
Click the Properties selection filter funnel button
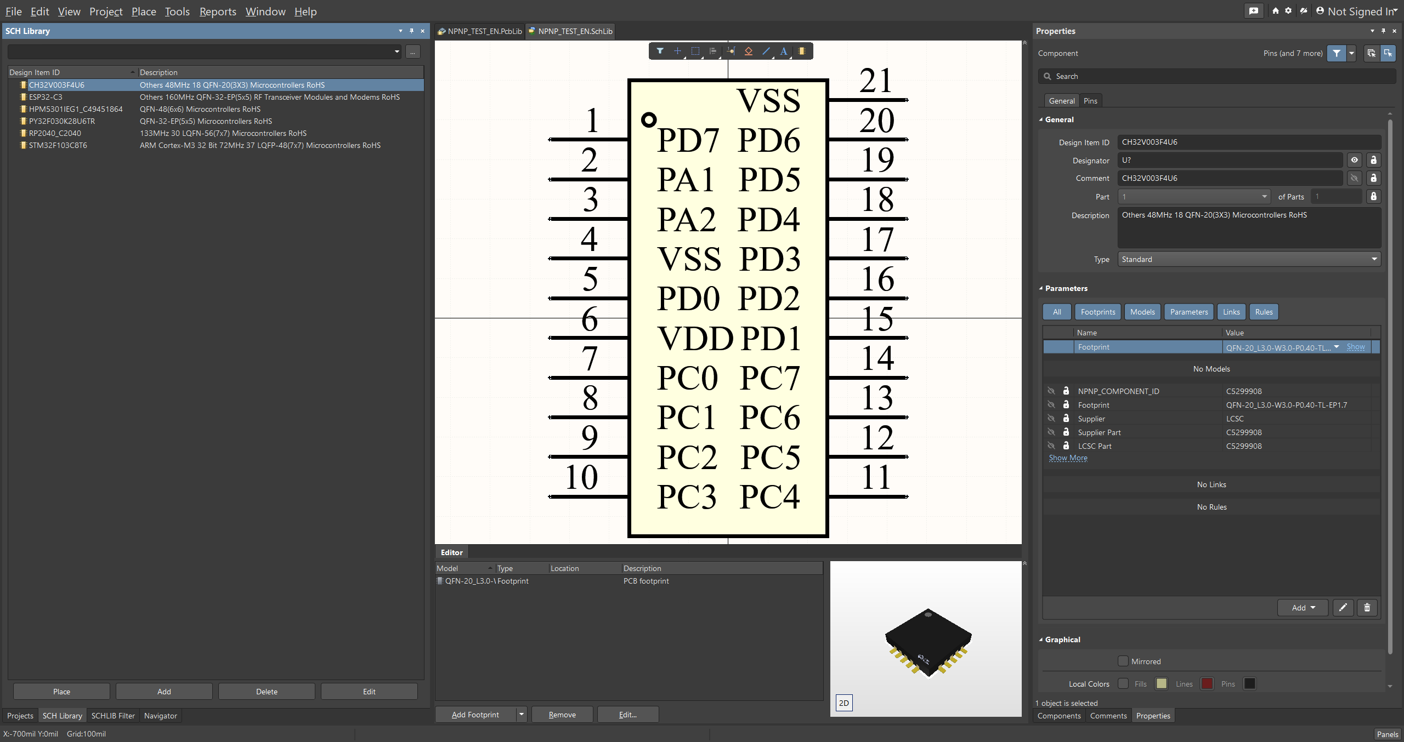coord(1337,53)
